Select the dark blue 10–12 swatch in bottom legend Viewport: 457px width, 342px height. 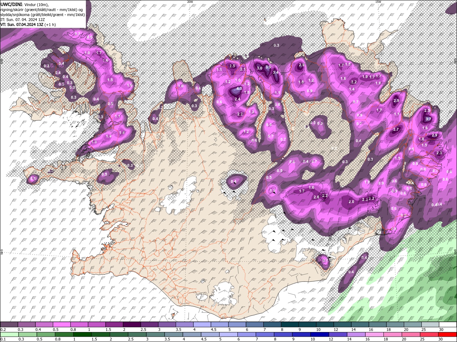click(319, 335)
